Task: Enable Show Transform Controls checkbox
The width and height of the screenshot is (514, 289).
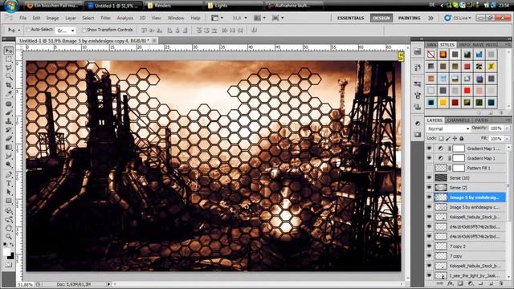Action: point(84,30)
